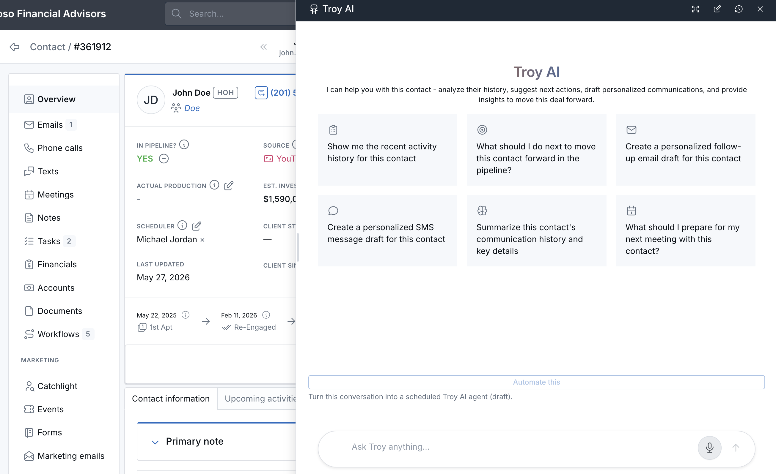Image resolution: width=776 pixels, height=474 pixels.
Task: Select prepare for next meeting prompt card
Action: point(685,230)
